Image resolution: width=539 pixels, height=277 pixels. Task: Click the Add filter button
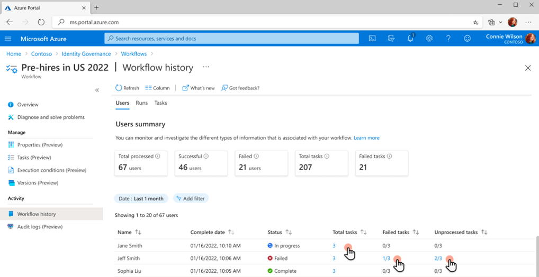191,198
